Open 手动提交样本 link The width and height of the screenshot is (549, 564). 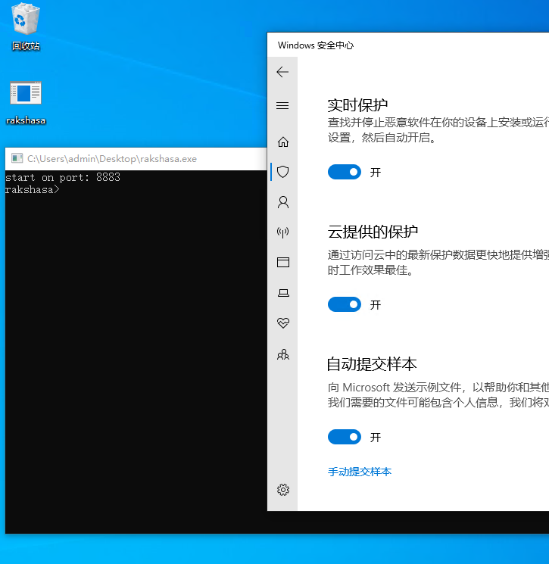tap(360, 472)
